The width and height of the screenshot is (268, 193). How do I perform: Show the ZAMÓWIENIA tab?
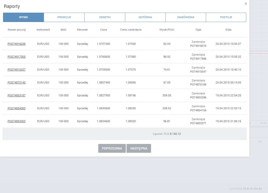tap(186, 17)
